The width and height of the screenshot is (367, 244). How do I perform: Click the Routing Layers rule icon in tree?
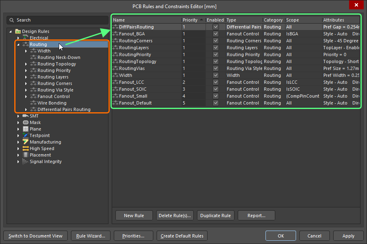33,77
